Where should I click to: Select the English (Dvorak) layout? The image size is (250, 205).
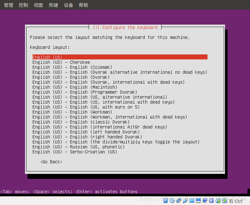click(69, 77)
